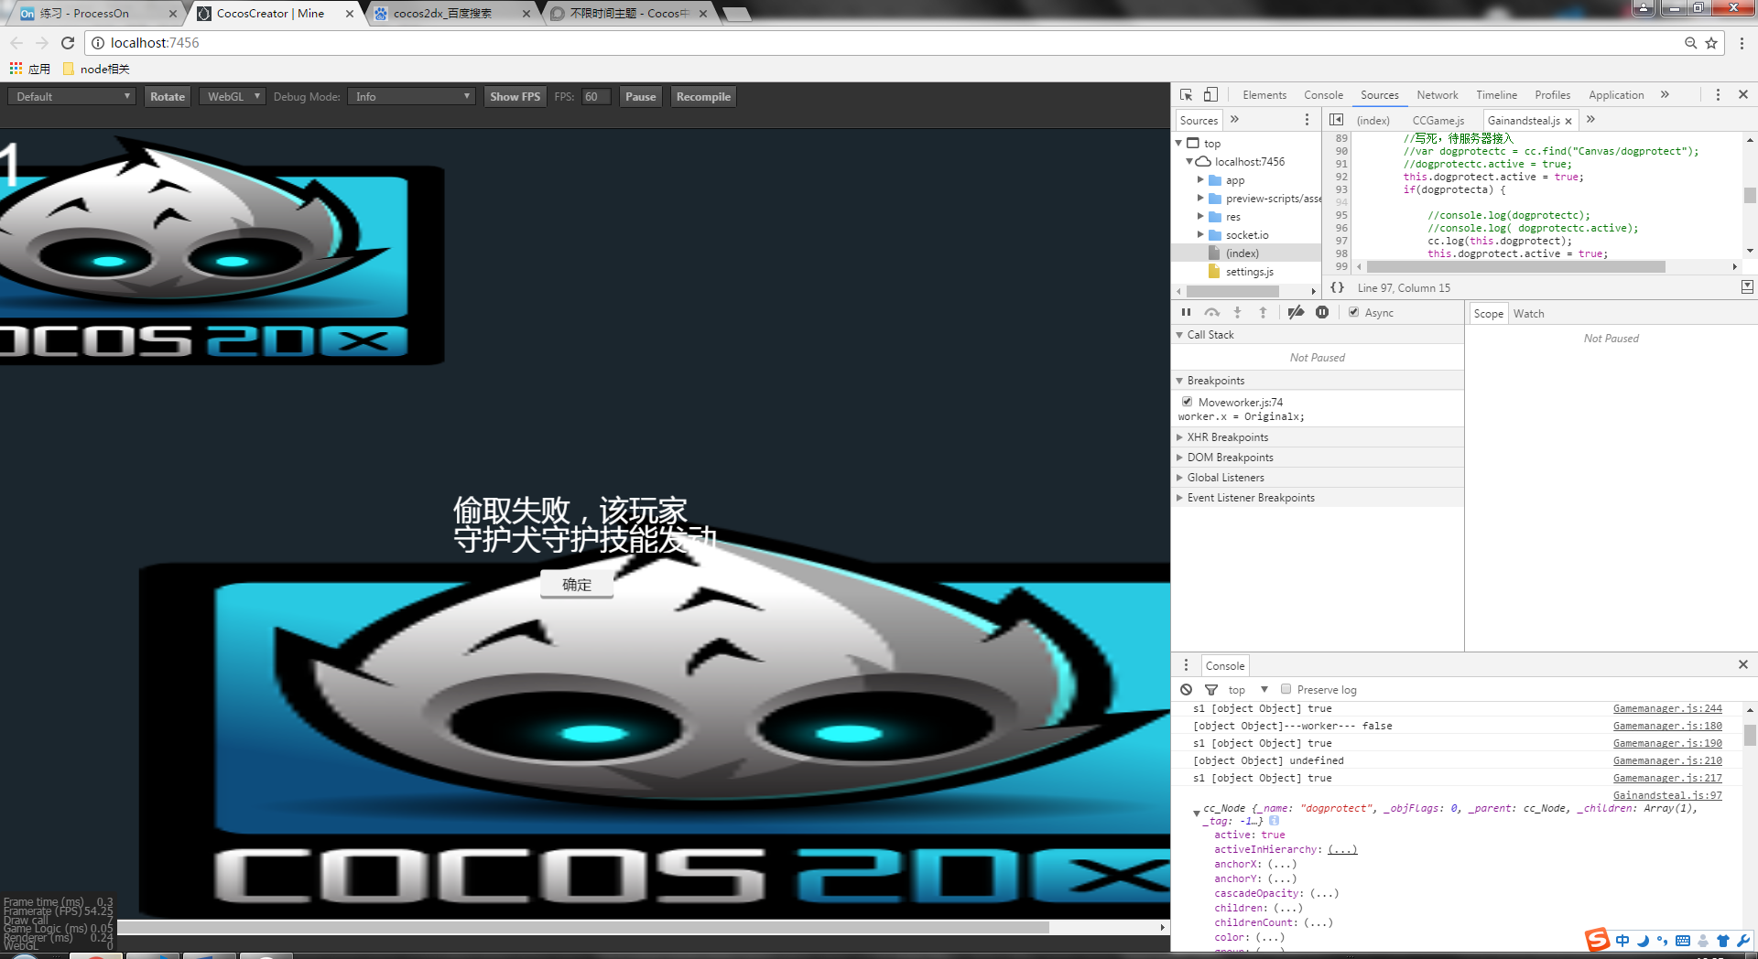Screen dimensions: 1758x959
Task: Switch to ProcessOn browser tab
Action: [94, 14]
